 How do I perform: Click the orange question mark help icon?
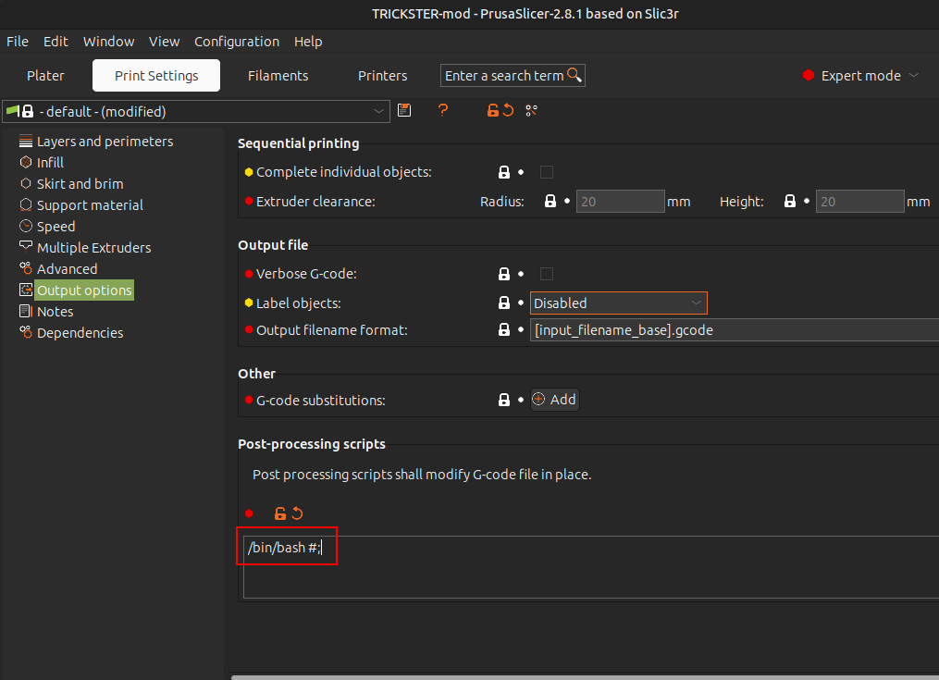coord(443,111)
